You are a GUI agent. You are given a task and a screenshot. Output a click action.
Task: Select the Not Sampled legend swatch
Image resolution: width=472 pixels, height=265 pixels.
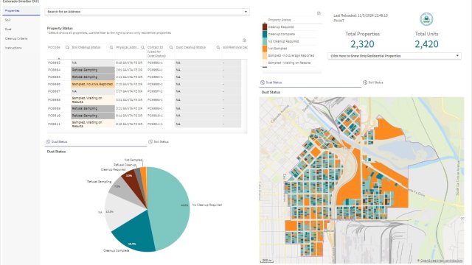pos(265,49)
